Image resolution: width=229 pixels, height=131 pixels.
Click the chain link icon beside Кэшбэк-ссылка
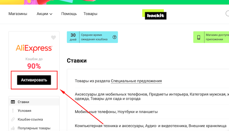pyautogui.click(x=13, y=119)
